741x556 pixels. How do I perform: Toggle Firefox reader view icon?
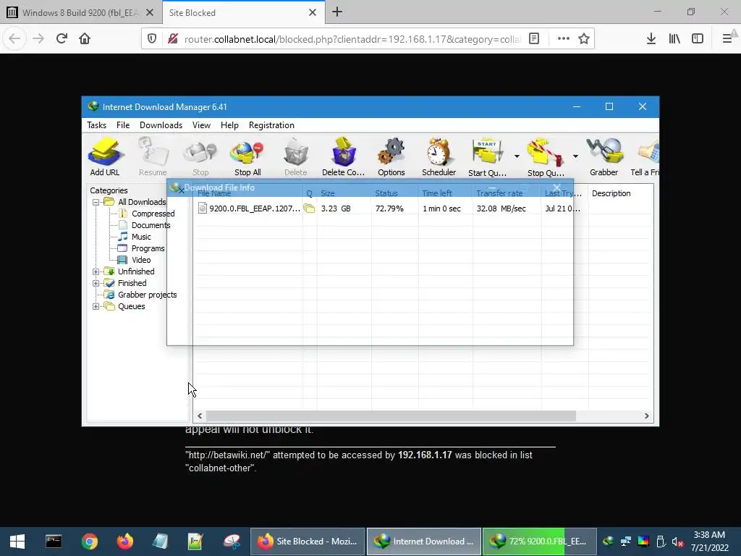click(534, 39)
